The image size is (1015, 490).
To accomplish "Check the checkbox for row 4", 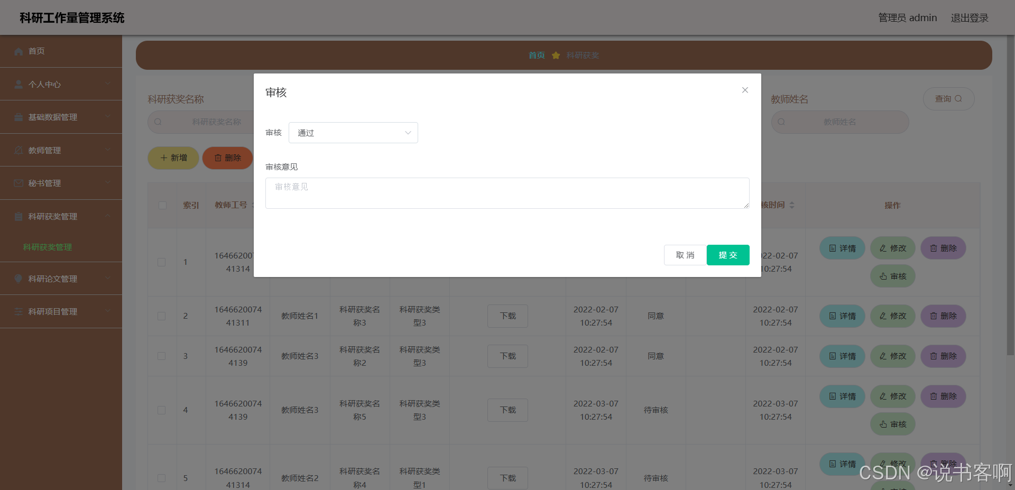I will 162,410.
